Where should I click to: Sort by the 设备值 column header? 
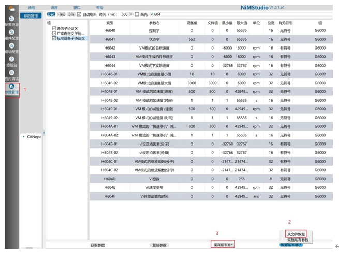pyautogui.click(x=192, y=23)
